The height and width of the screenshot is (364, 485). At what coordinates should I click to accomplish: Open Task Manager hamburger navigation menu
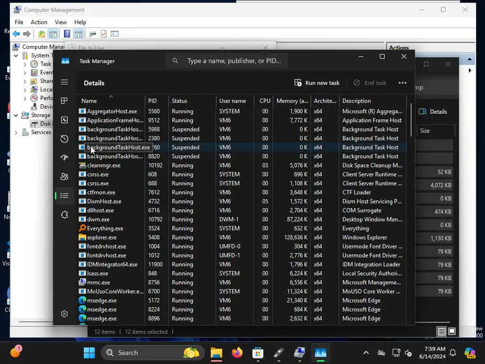(64, 82)
